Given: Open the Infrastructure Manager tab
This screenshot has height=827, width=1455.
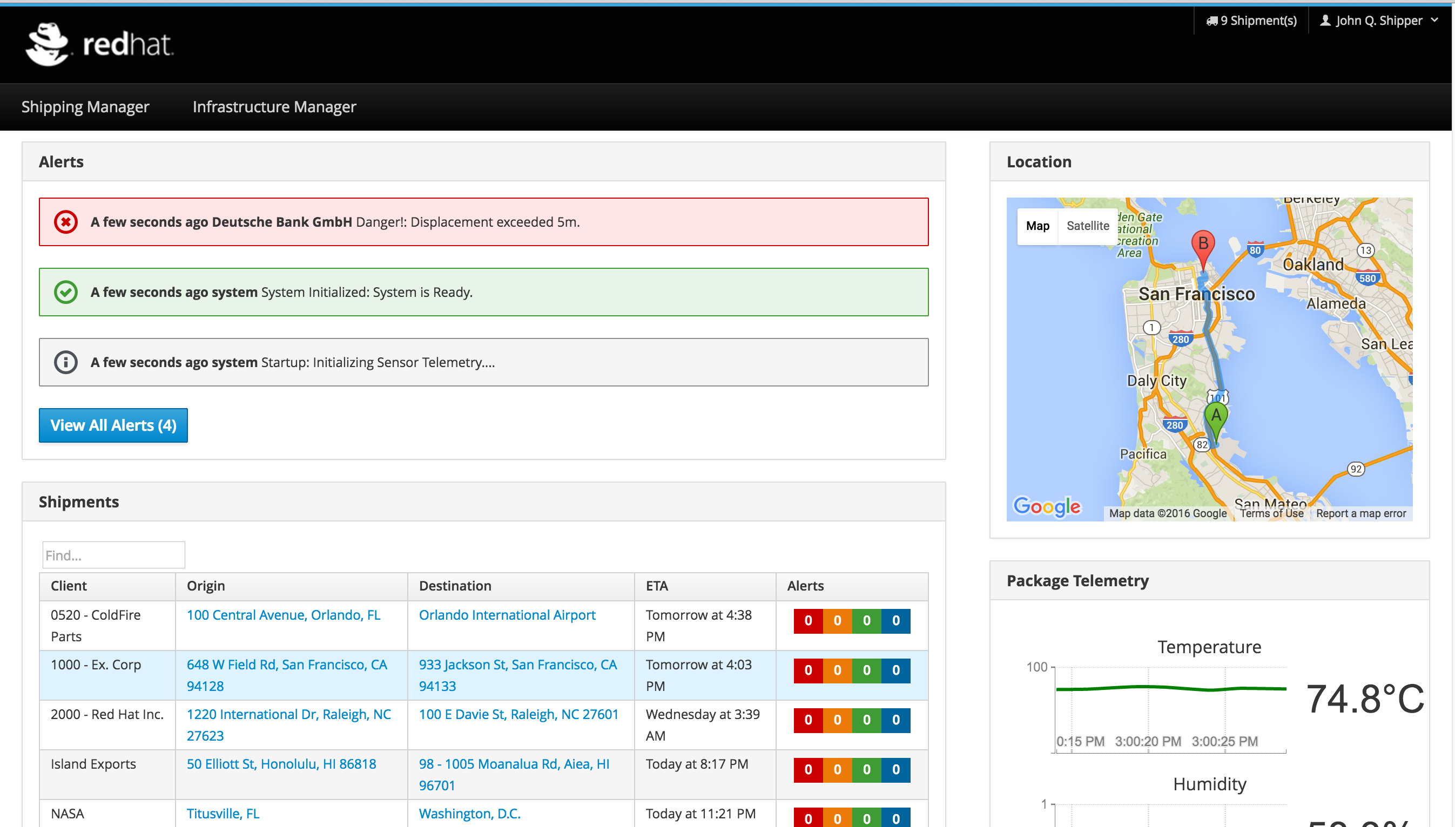Looking at the screenshot, I should click(274, 107).
